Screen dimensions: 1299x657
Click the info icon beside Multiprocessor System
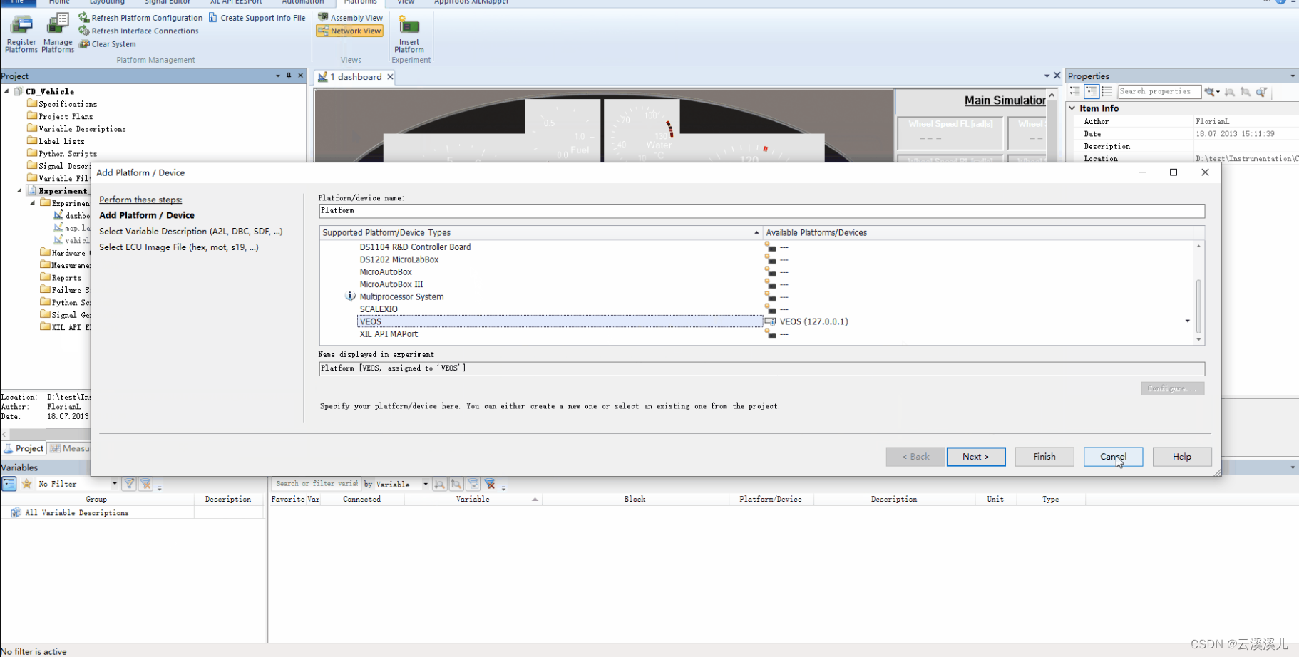coord(350,296)
